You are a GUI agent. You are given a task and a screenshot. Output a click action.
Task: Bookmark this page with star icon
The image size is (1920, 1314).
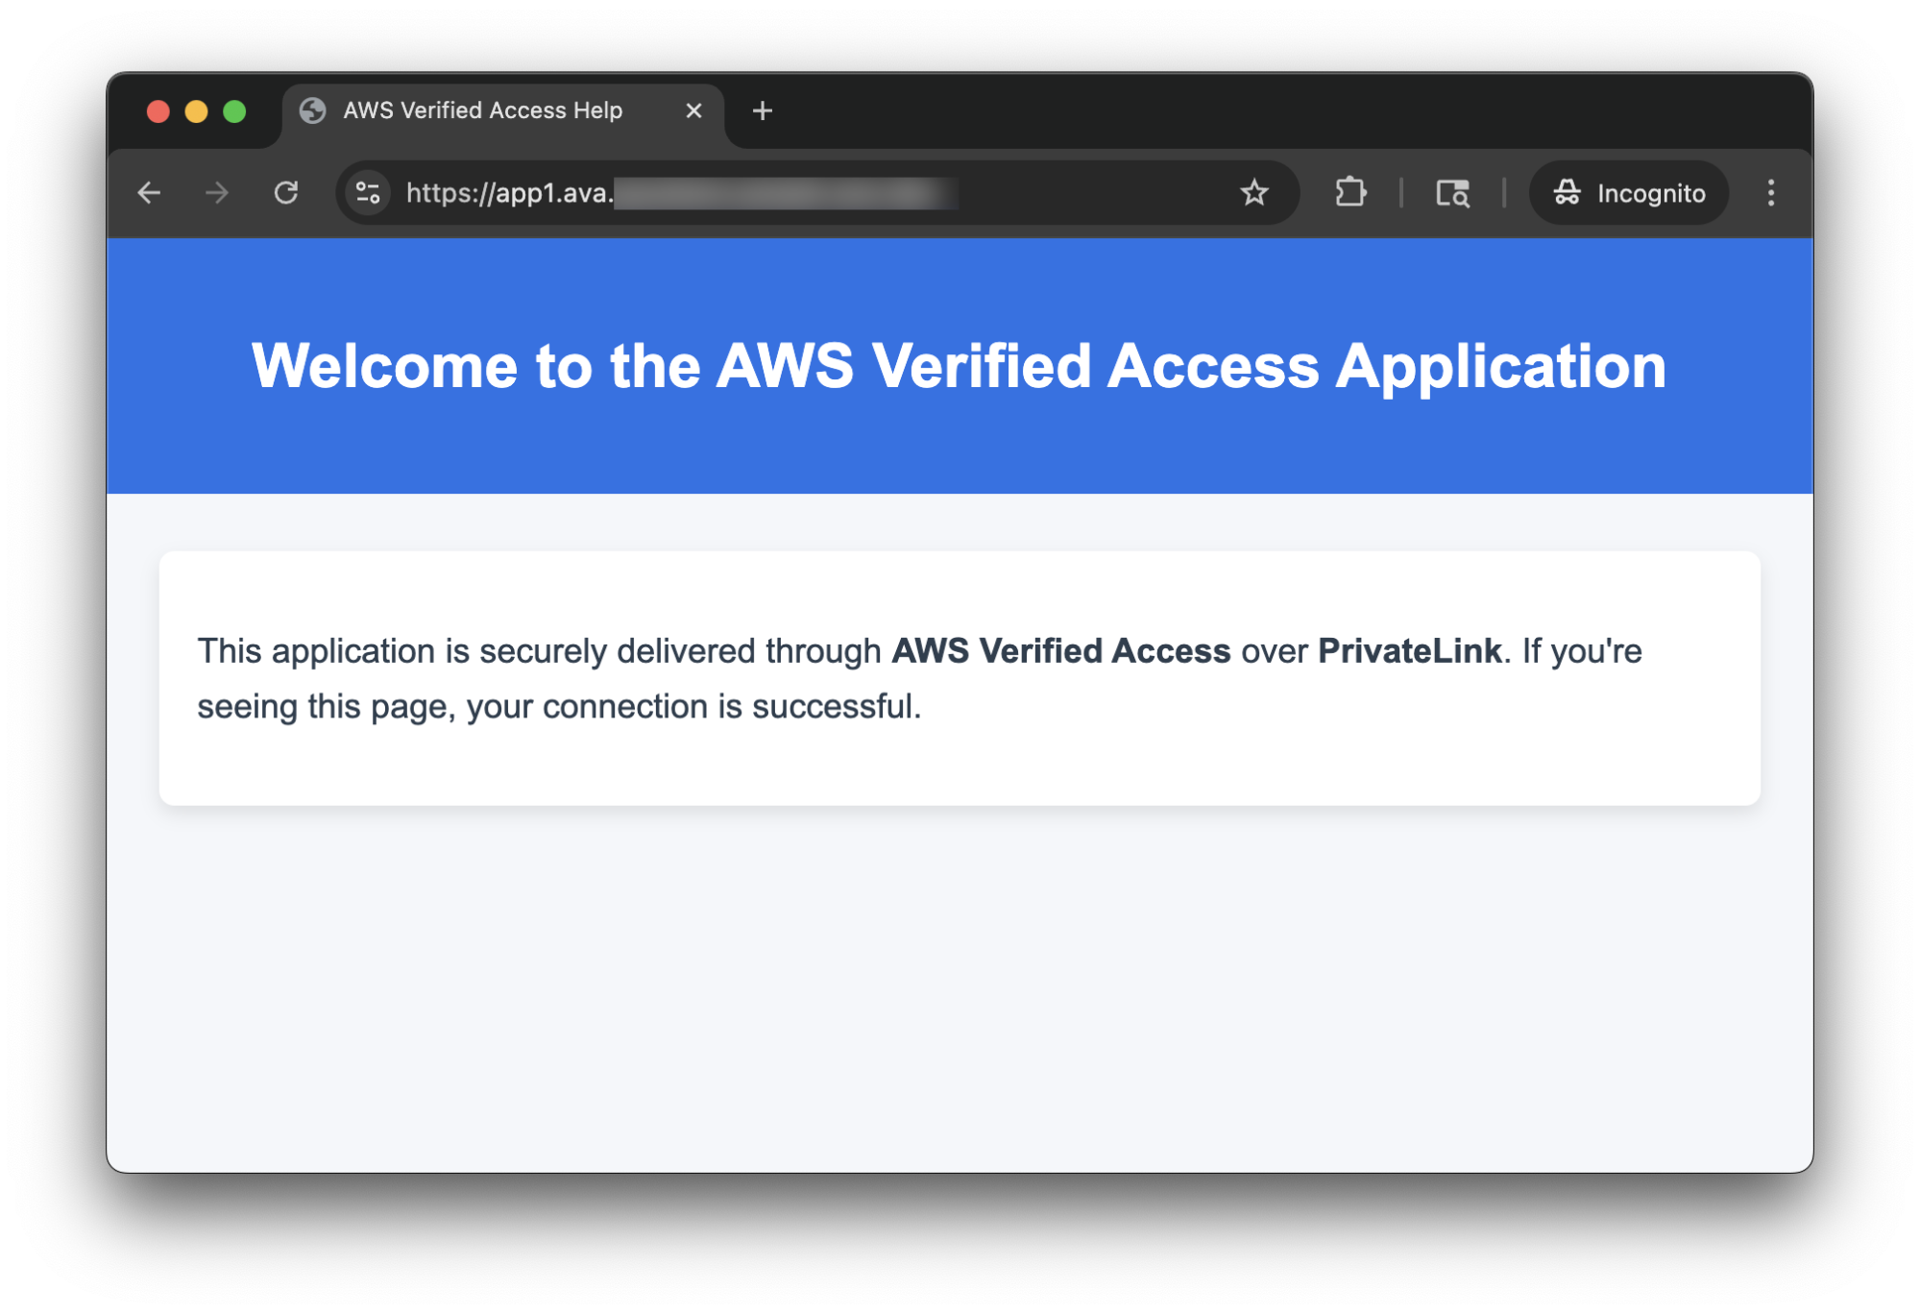[1253, 193]
